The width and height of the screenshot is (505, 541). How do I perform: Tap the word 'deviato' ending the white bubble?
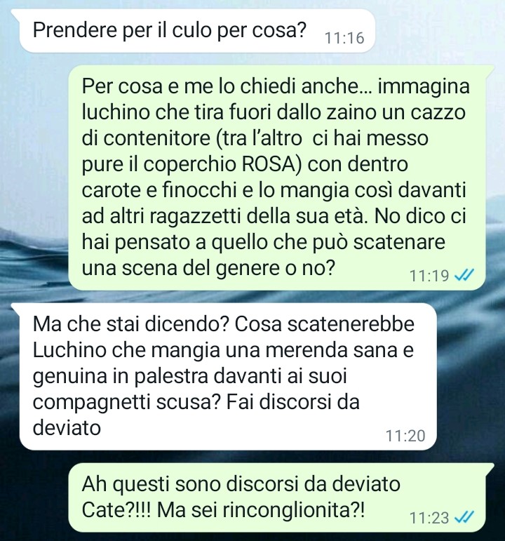click(67, 428)
